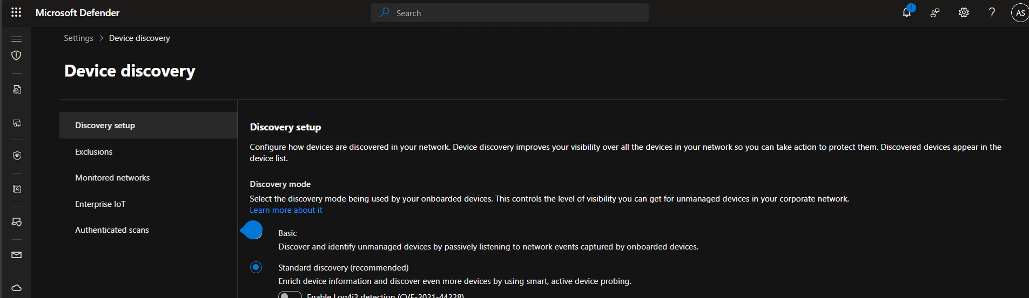Click the Device discovery breadcrumb item
This screenshot has width=1029, height=298.
pyautogui.click(x=139, y=38)
